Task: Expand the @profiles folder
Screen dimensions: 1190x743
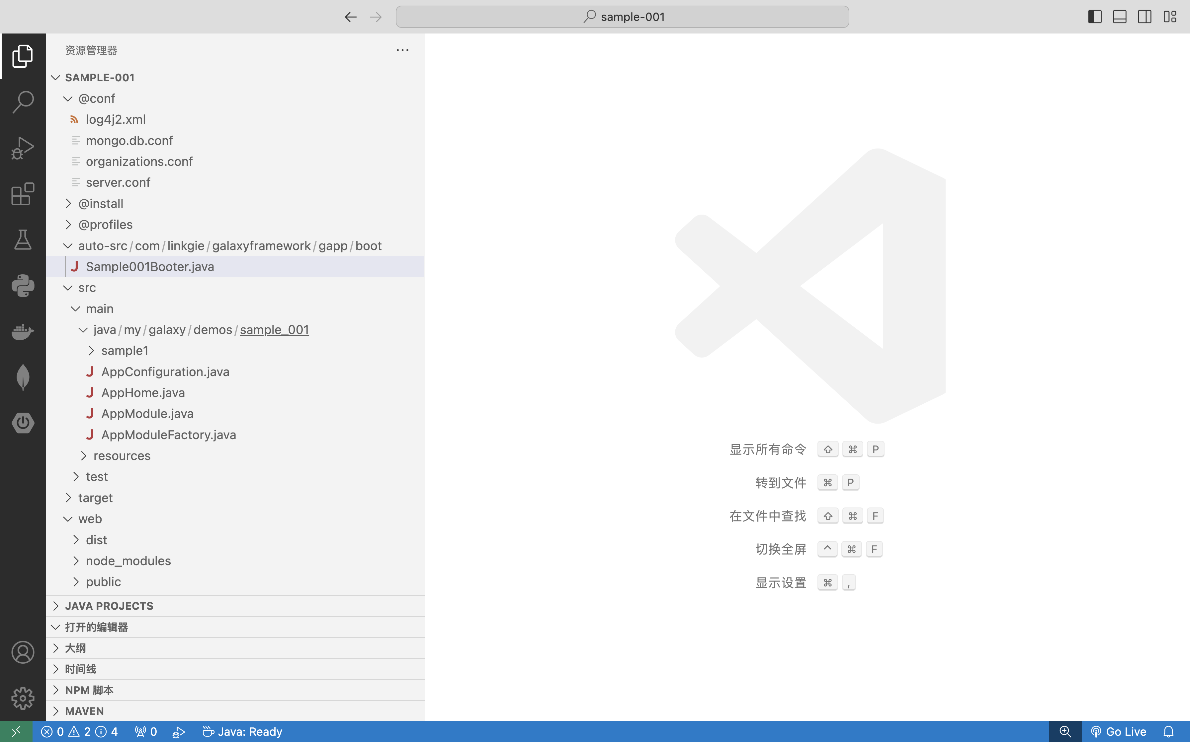Action: (235, 225)
